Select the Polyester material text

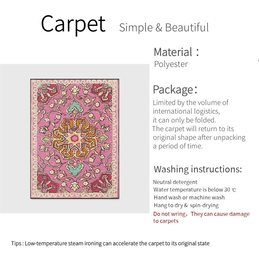coord(171,64)
